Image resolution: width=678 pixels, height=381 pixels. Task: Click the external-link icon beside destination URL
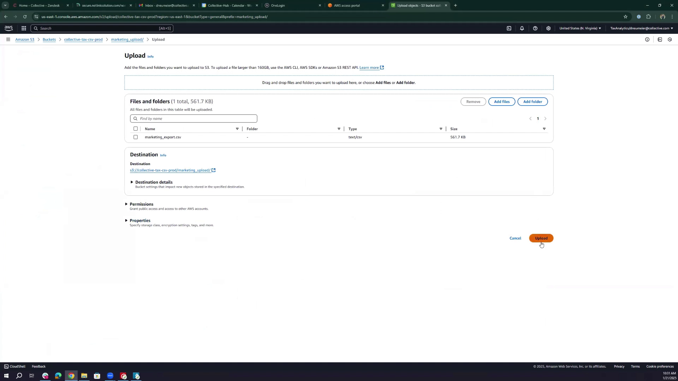click(214, 170)
